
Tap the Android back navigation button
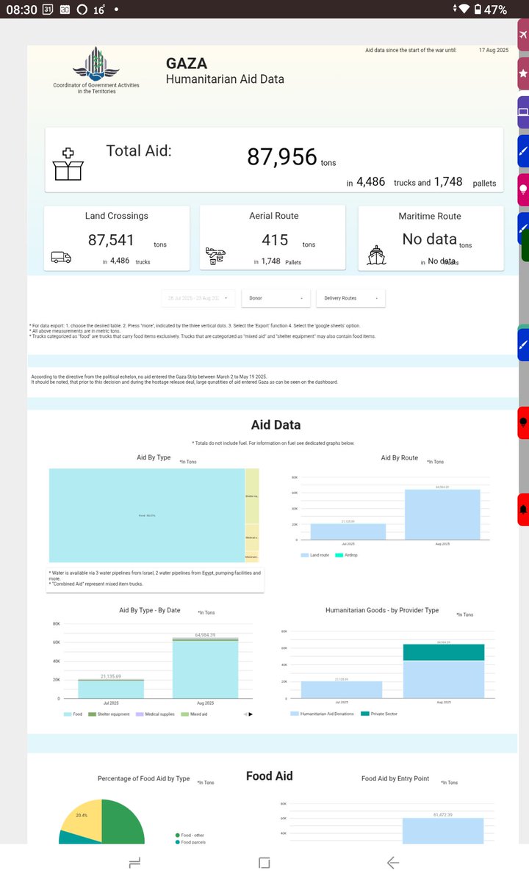point(393,862)
